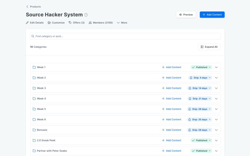Open the More dropdown menu
The width and height of the screenshot is (250, 156).
122,23
